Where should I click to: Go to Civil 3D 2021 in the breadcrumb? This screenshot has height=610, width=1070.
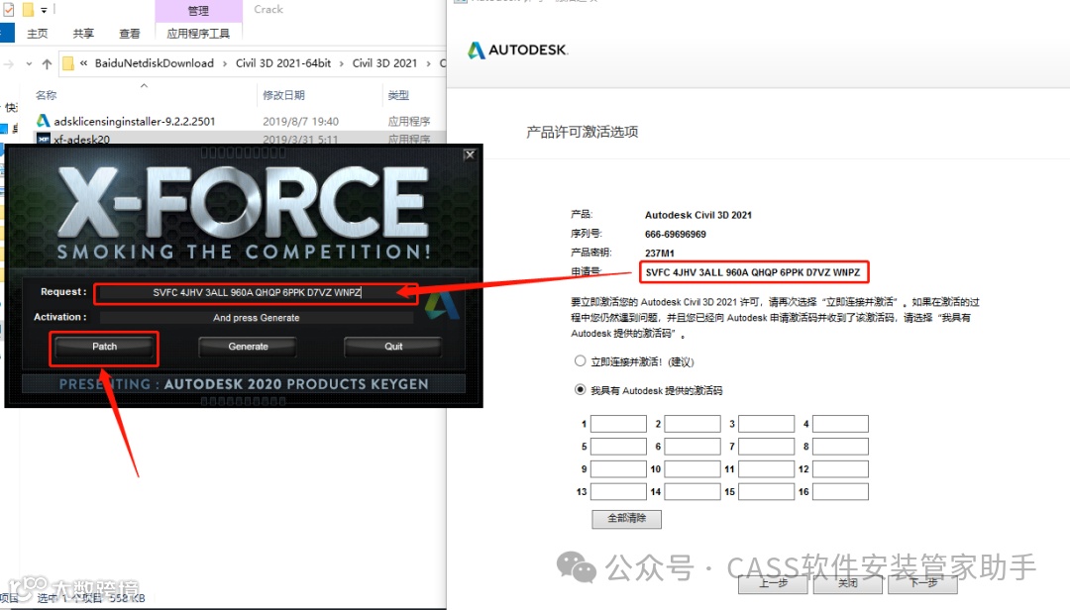[x=384, y=63]
